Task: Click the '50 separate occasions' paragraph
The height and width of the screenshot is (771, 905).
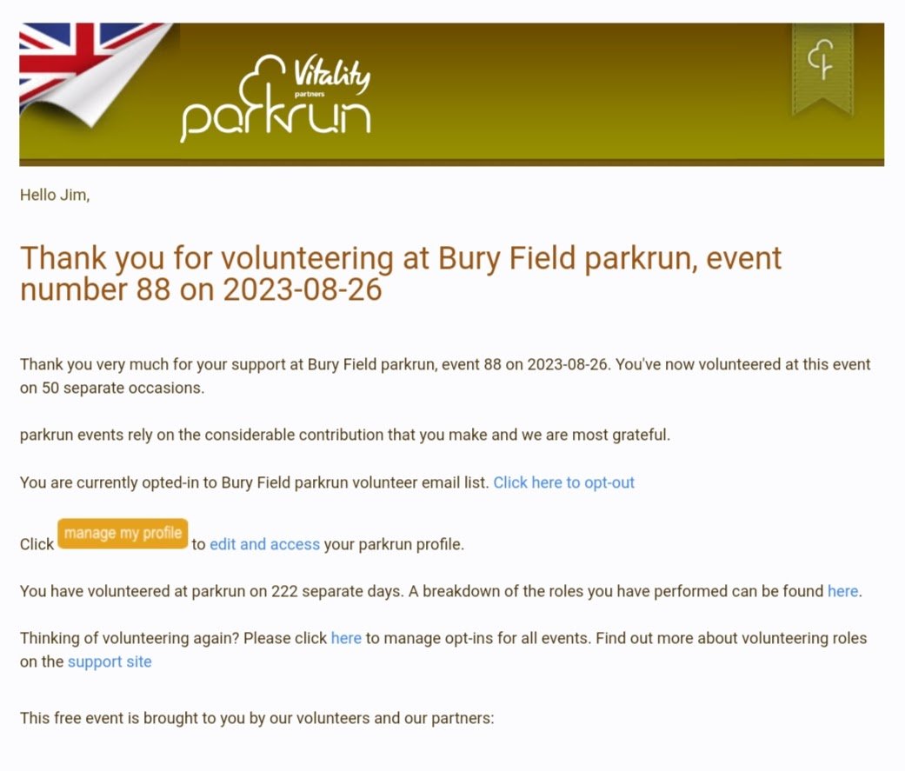Action: [444, 376]
